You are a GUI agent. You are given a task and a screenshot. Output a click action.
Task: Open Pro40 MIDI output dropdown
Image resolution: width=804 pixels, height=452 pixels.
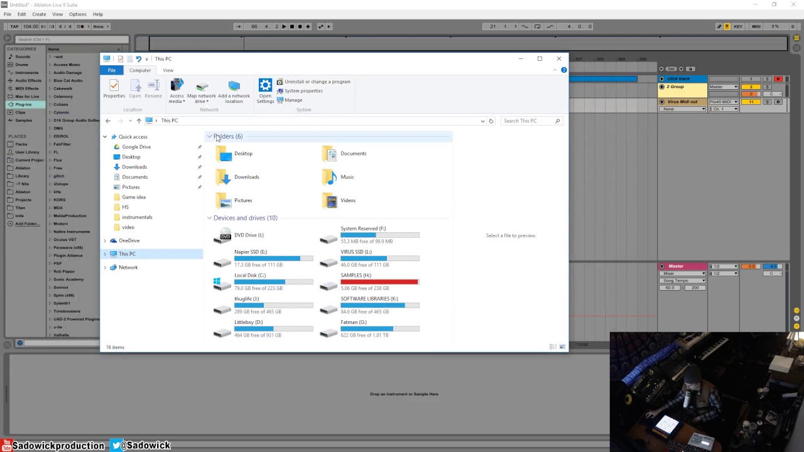pos(724,102)
